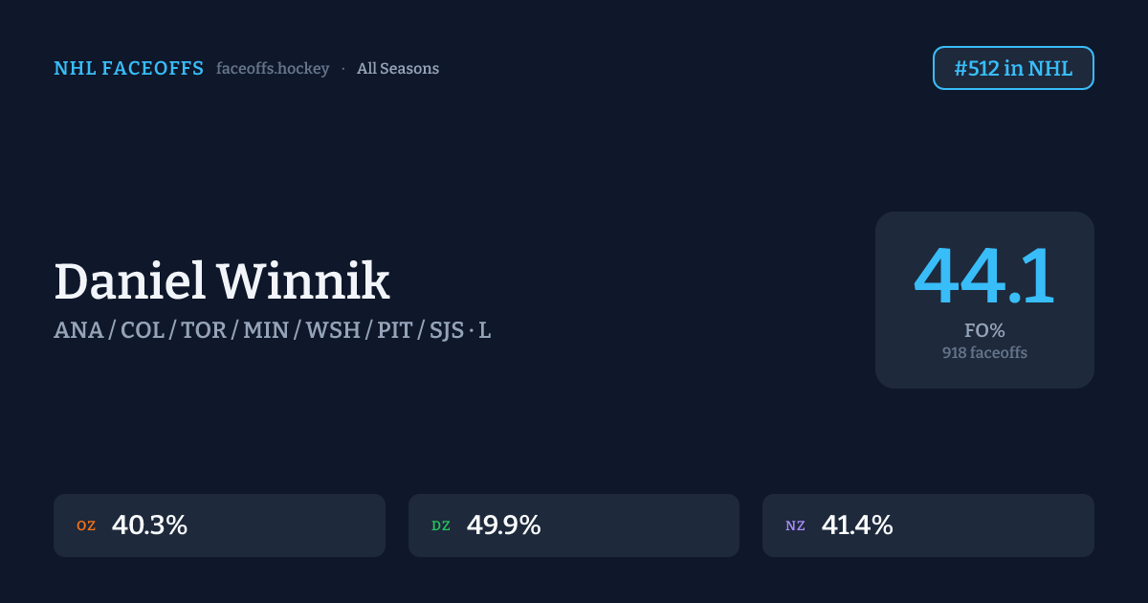Click the TOR team abbreviation
The height and width of the screenshot is (603, 1148).
(x=204, y=331)
